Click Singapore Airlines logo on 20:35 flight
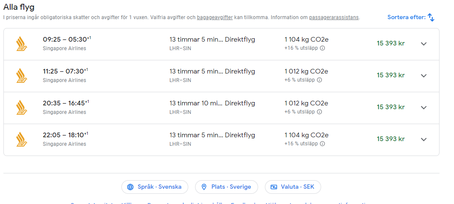 coord(22,108)
